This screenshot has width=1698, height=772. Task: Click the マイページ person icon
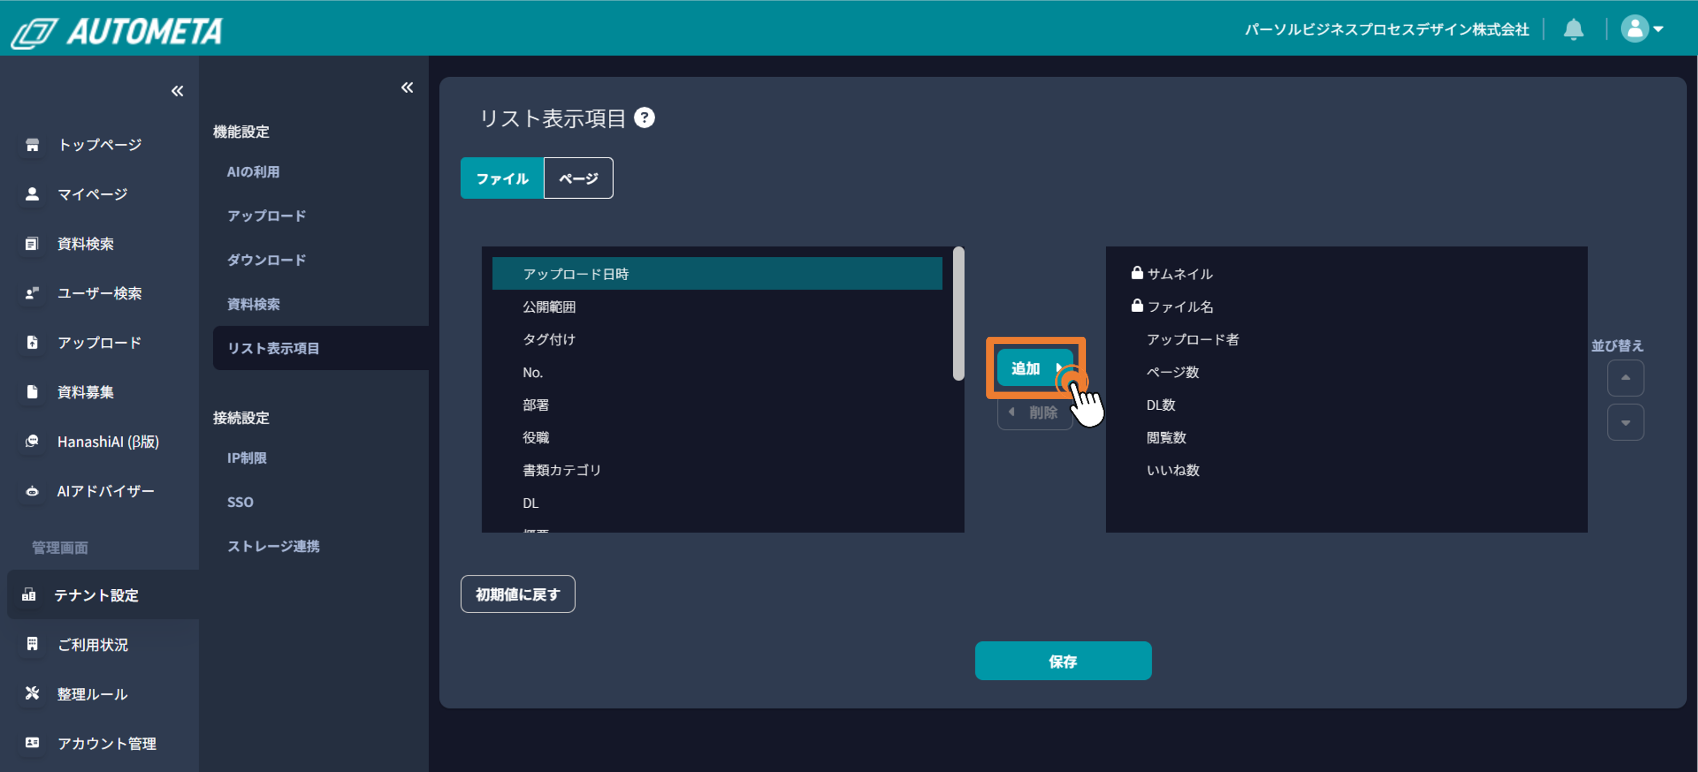(x=33, y=194)
